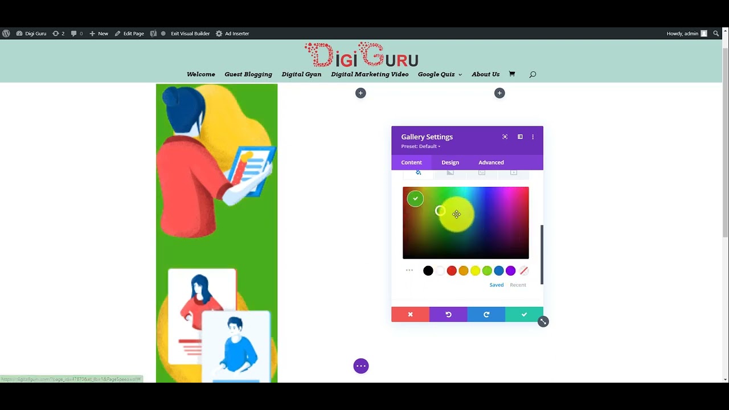This screenshot has width=729, height=410.
Task: Click the color picker handle ring
Action: tap(440, 211)
